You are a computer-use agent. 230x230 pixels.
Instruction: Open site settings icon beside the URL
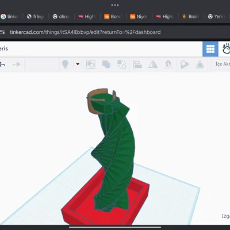pos(2,32)
